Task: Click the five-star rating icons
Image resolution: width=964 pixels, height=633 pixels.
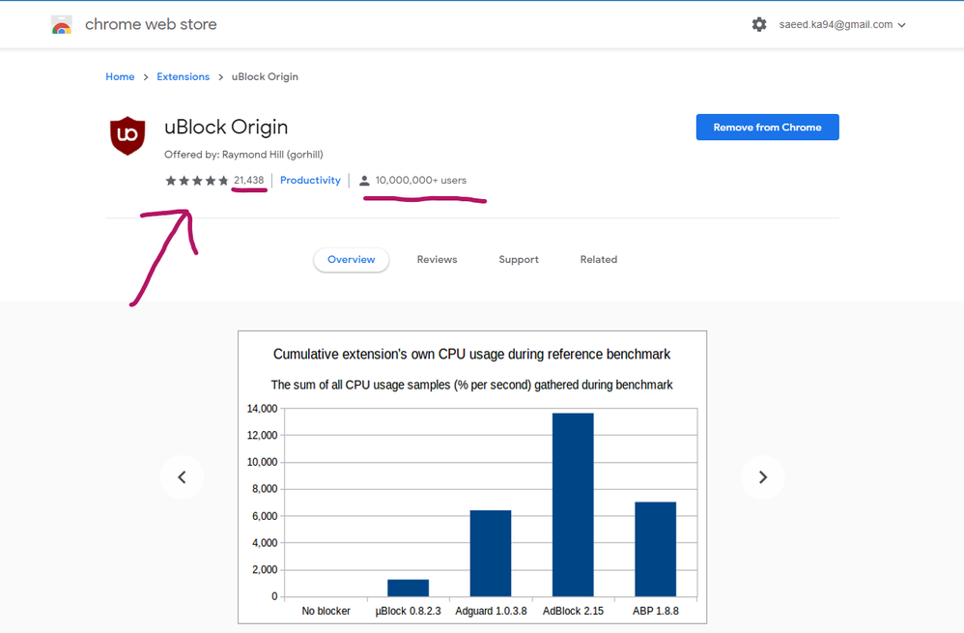Action: (197, 181)
